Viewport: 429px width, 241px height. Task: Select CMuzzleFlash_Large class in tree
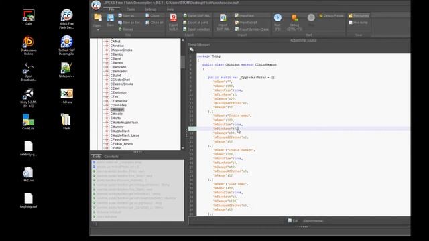(x=125, y=135)
